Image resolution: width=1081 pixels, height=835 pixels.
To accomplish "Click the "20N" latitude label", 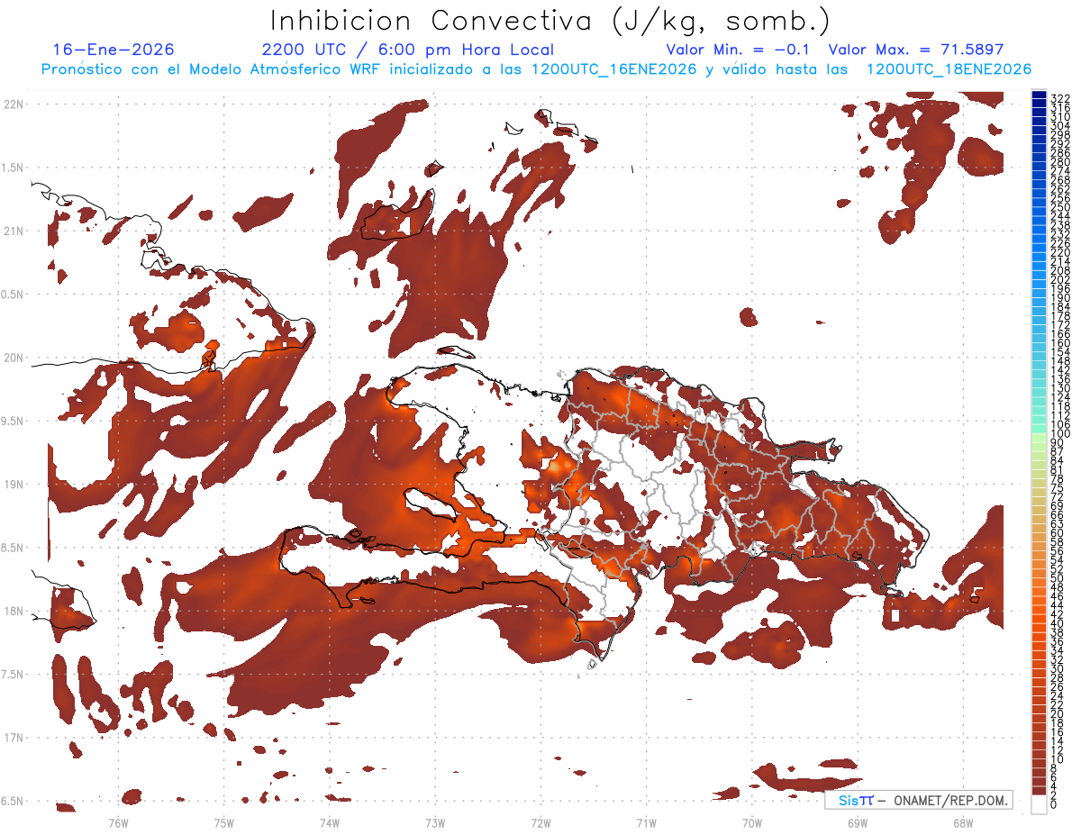I will click(x=13, y=358).
